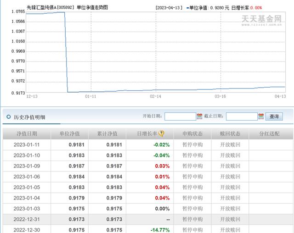This screenshot has height=233, width=294.
Task: Click date cell 2023-01-11
Action: coord(27,144)
